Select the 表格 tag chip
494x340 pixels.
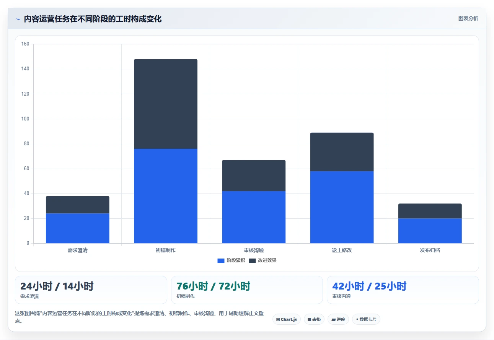pos(314,319)
